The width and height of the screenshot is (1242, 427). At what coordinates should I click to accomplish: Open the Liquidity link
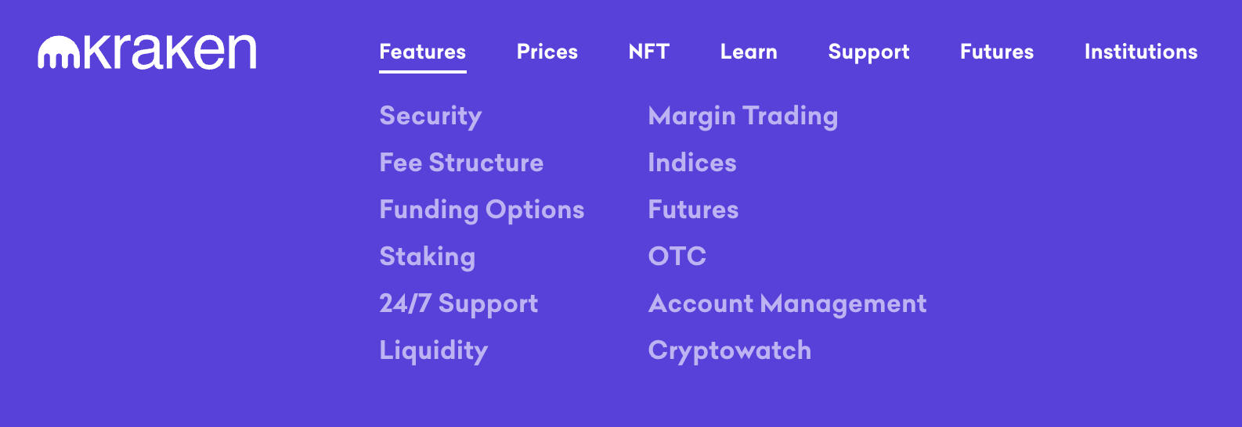(x=433, y=350)
